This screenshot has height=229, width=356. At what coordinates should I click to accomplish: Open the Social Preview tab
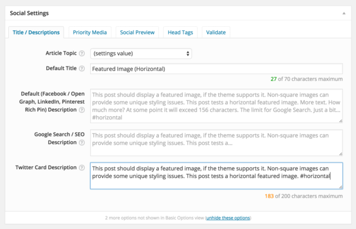click(137, 33)
